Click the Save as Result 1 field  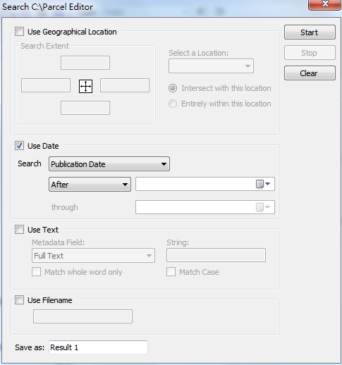click(x=98, y=347)
